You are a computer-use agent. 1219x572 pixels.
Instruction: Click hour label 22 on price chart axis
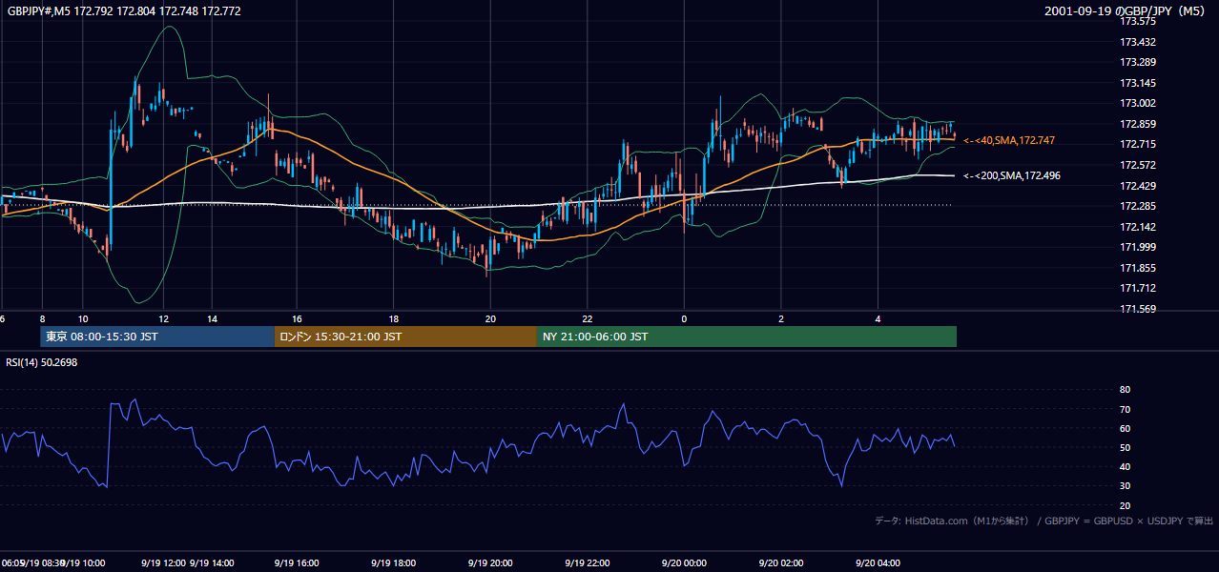tap(588, 319)
